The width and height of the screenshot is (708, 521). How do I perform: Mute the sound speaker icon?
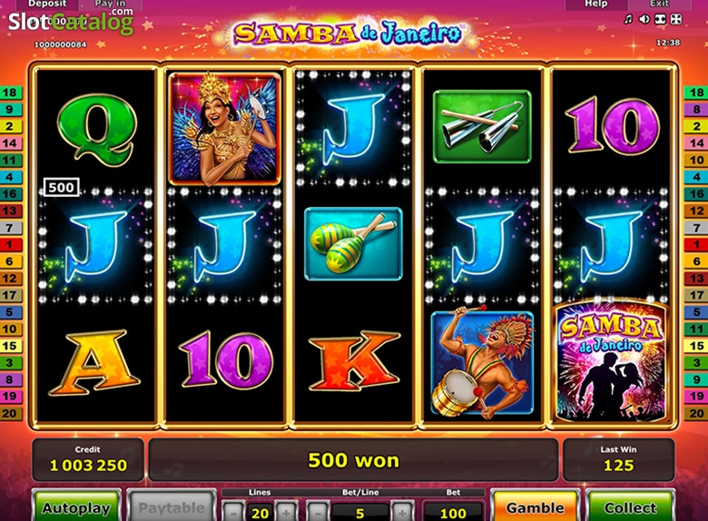(644, 19)
